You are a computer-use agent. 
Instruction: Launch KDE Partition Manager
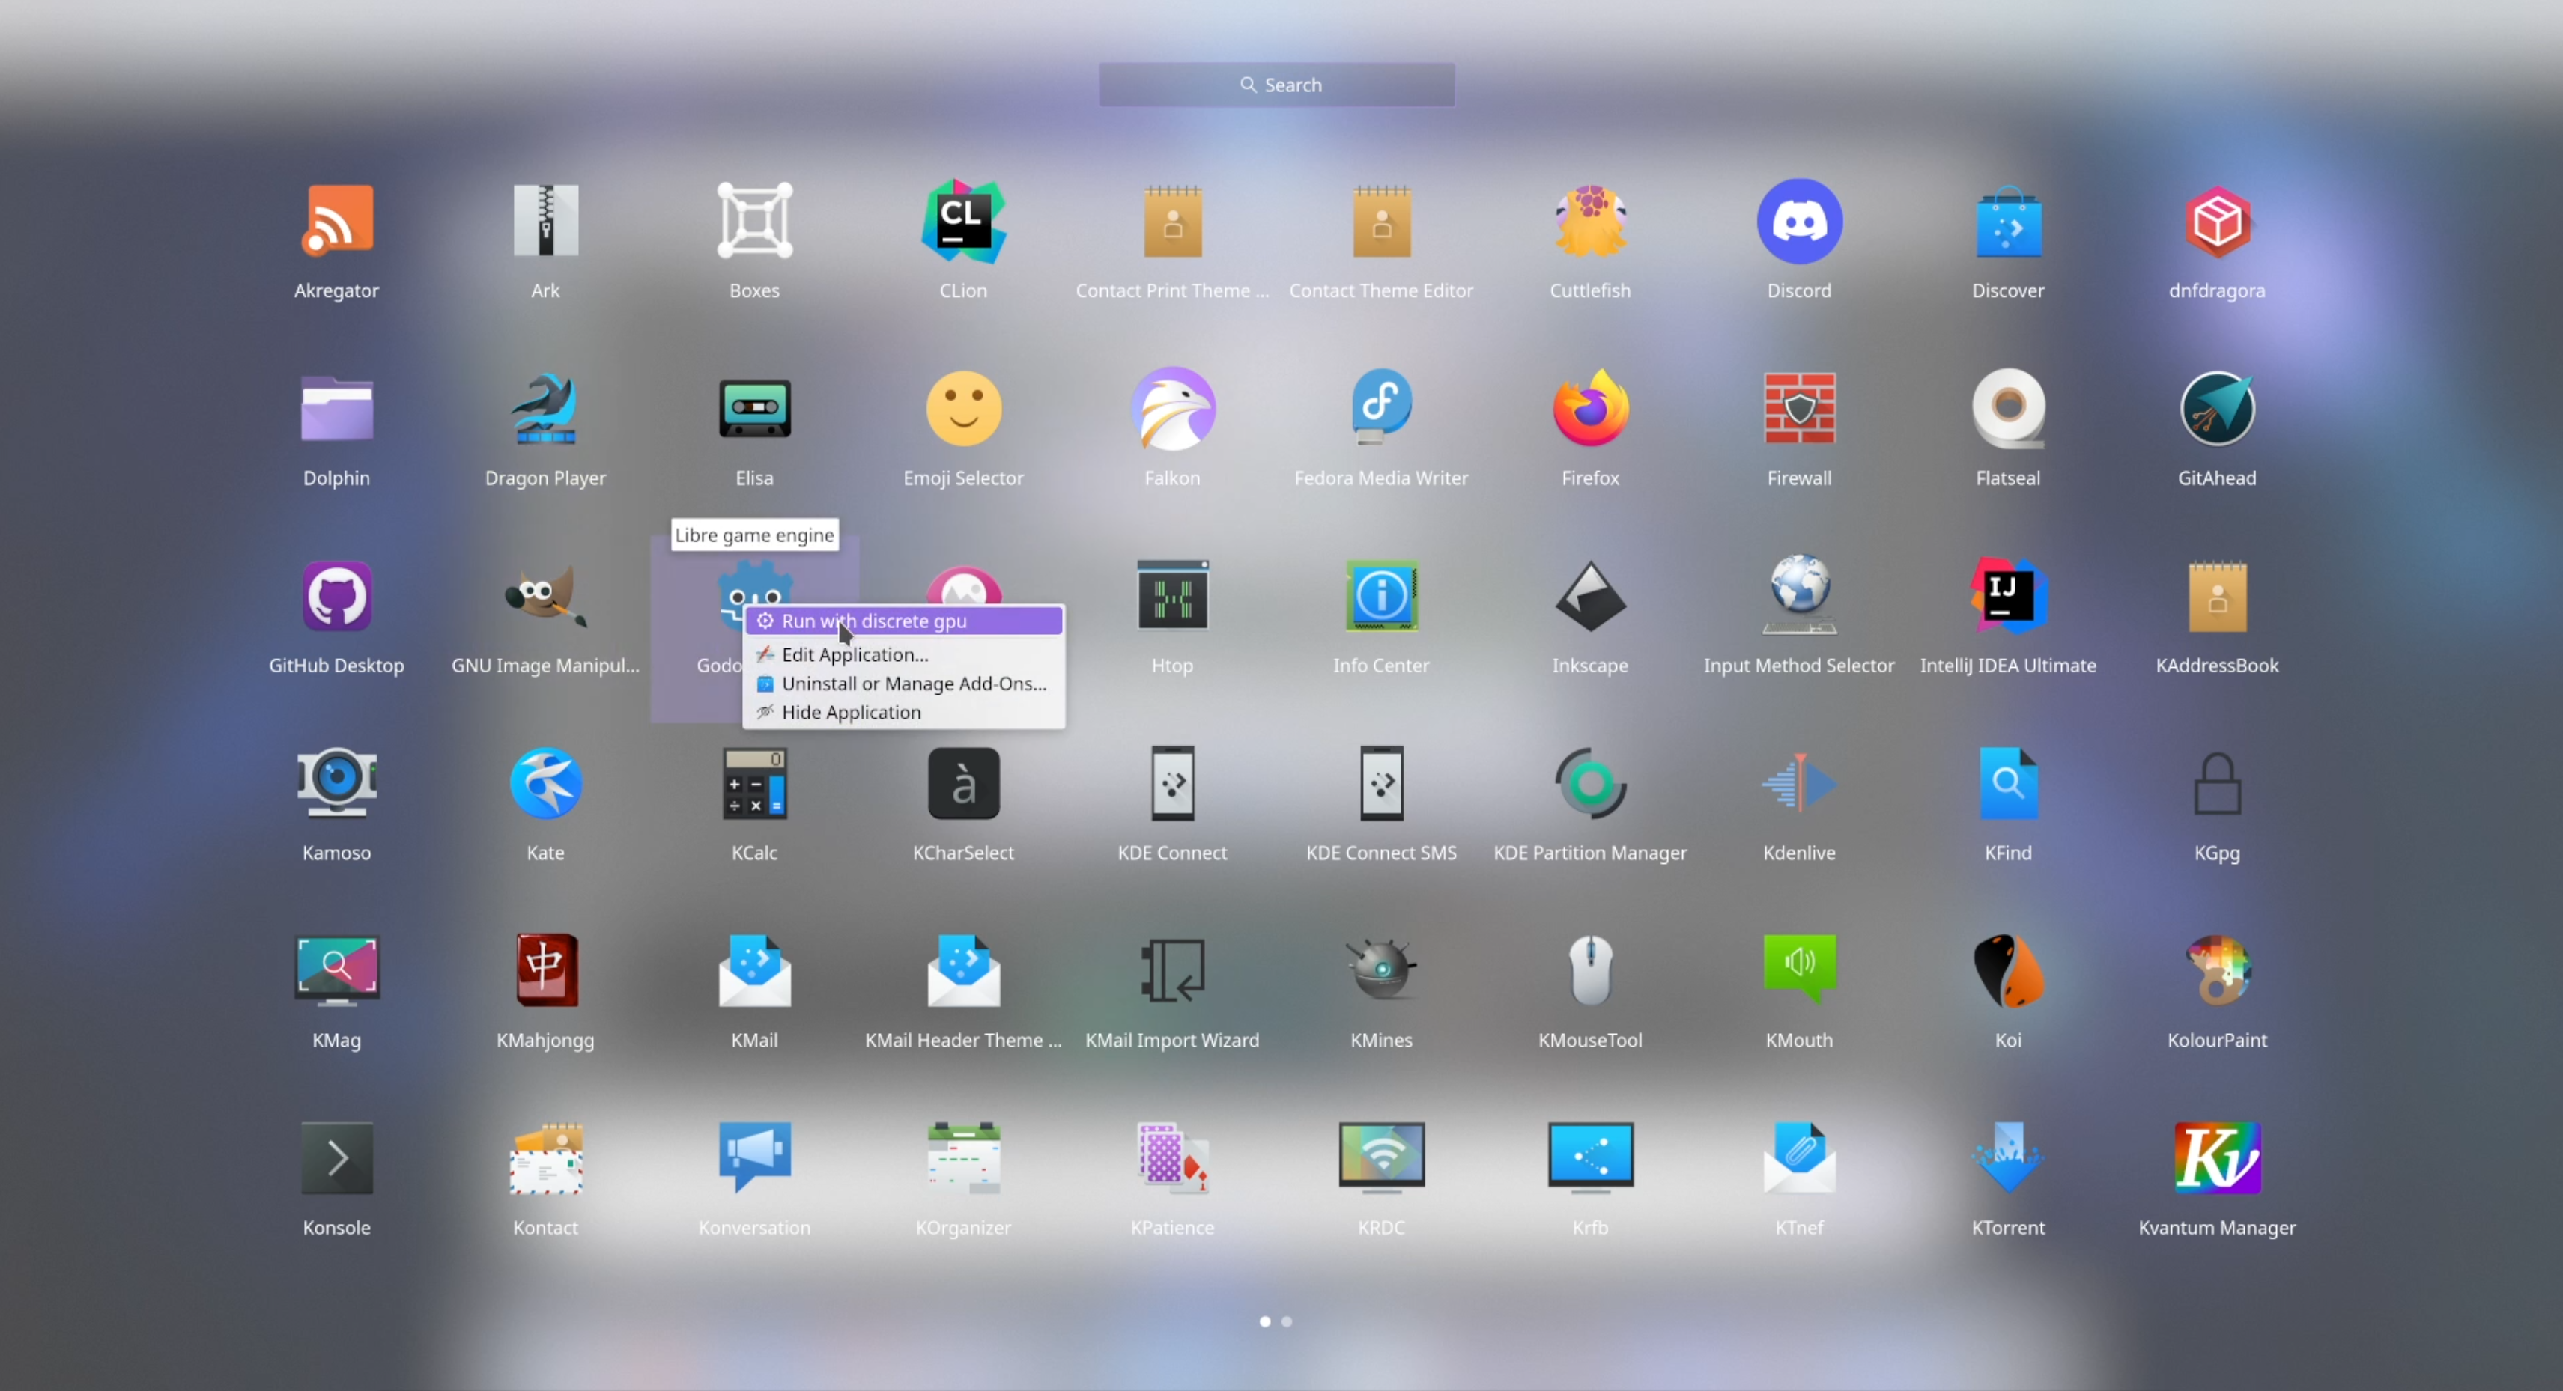(x=1590, y=784)
